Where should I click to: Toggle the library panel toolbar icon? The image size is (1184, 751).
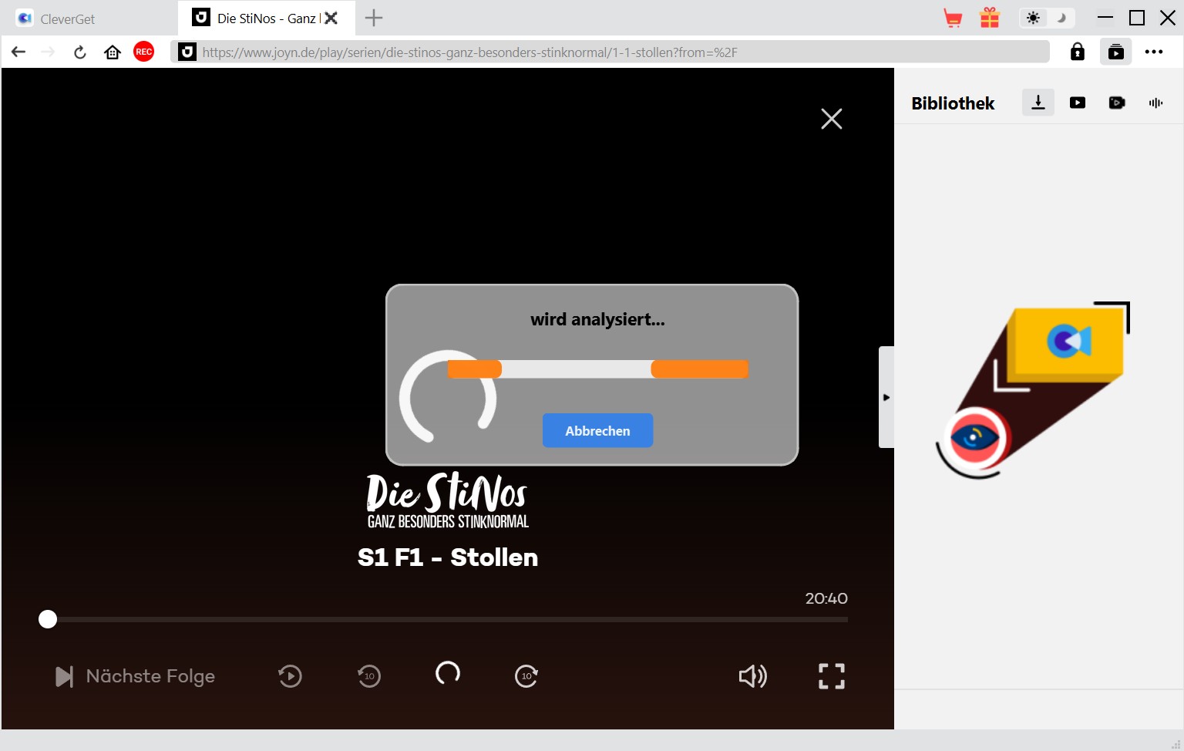point(1116,52)
